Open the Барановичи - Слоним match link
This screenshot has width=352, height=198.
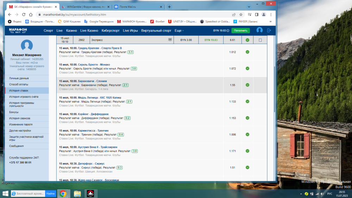pyautogui.click(x=94, y=81)
